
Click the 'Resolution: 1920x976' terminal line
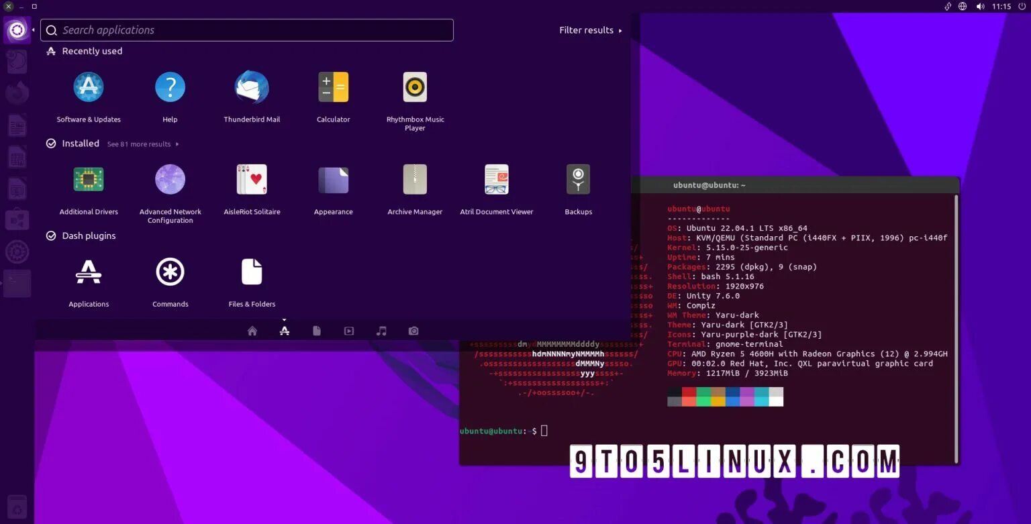pos(716,286)
